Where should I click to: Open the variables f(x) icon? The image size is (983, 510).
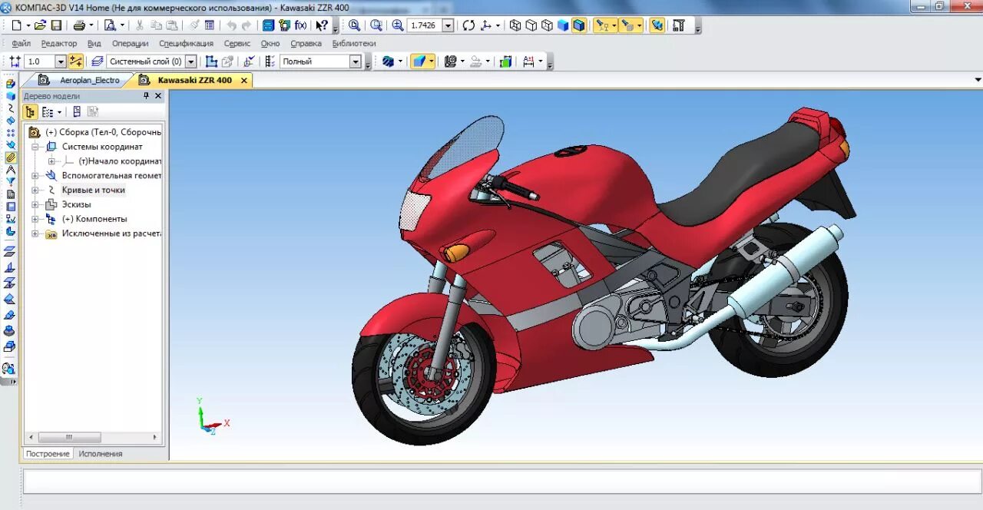[300, 25]
